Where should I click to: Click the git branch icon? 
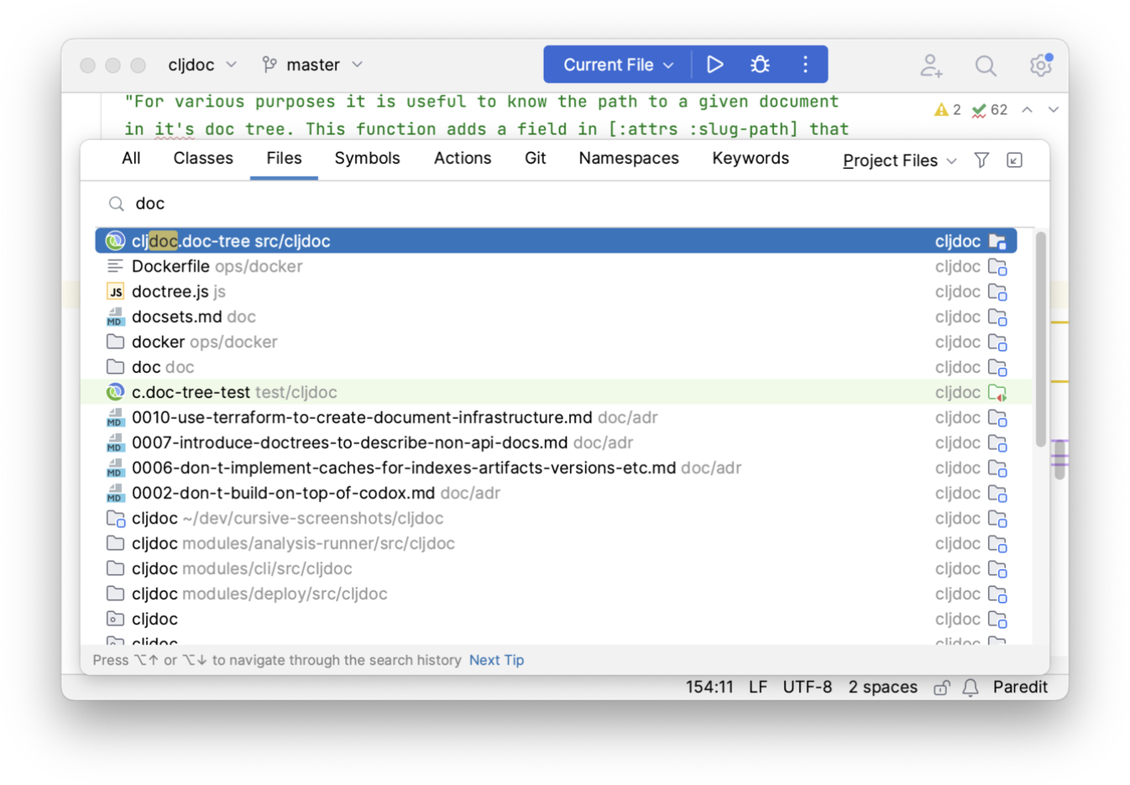269,65
